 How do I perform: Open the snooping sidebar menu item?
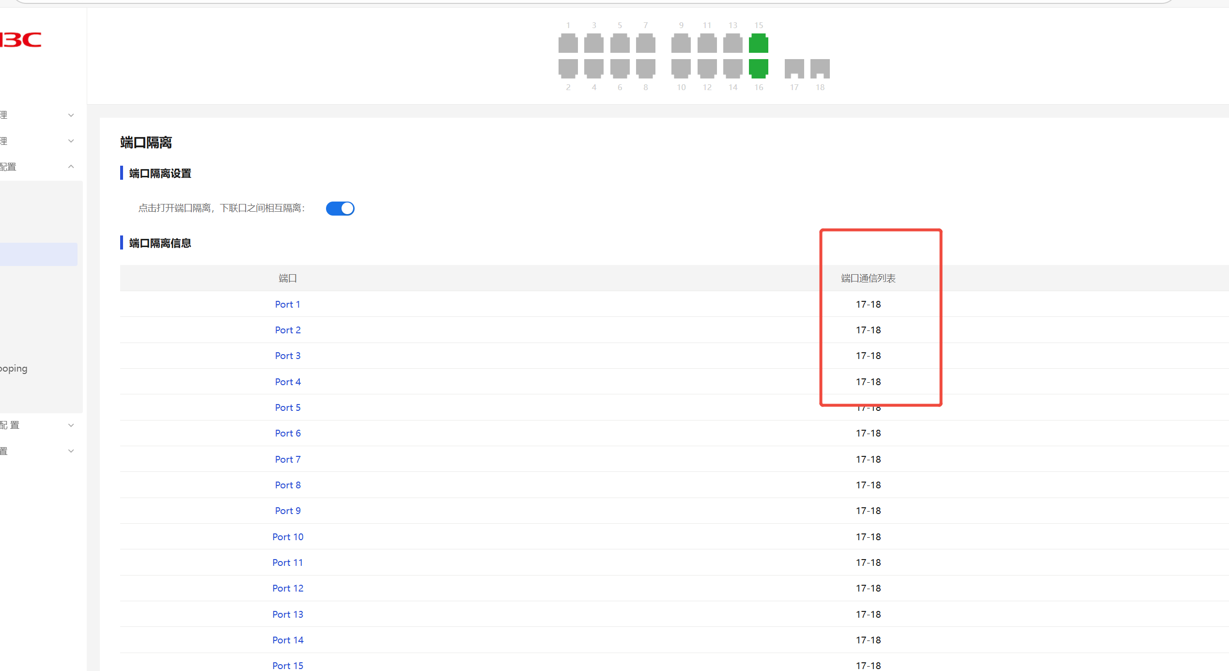[15, 369]
